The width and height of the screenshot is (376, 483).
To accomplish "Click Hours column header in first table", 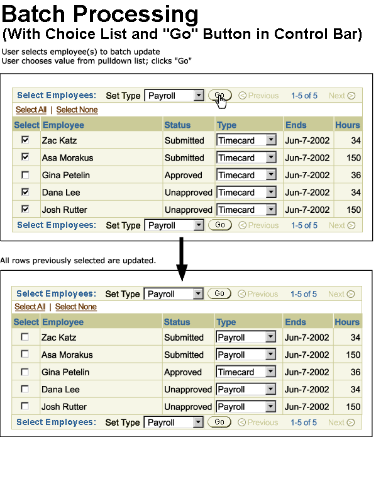I will point(348,125).
